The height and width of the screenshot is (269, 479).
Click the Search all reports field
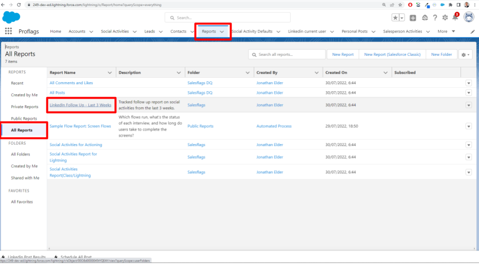pos(287,55)
